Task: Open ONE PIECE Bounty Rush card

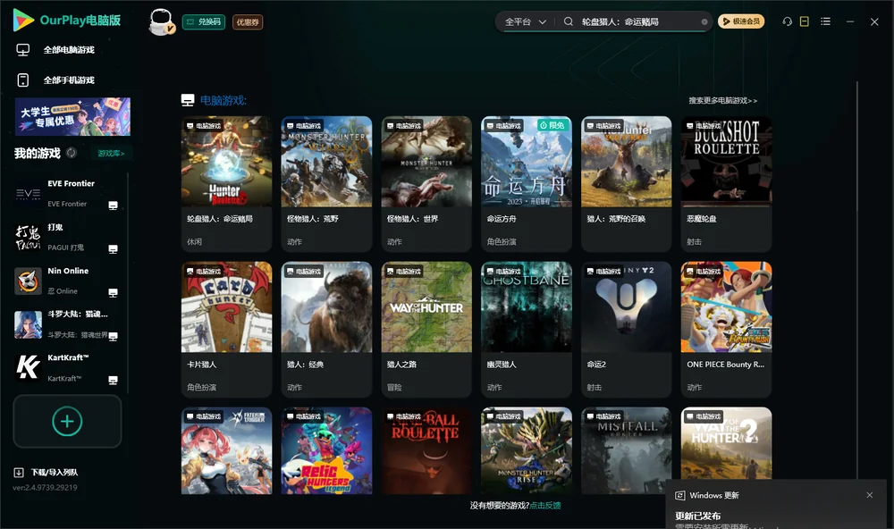Action: [726, 329]
